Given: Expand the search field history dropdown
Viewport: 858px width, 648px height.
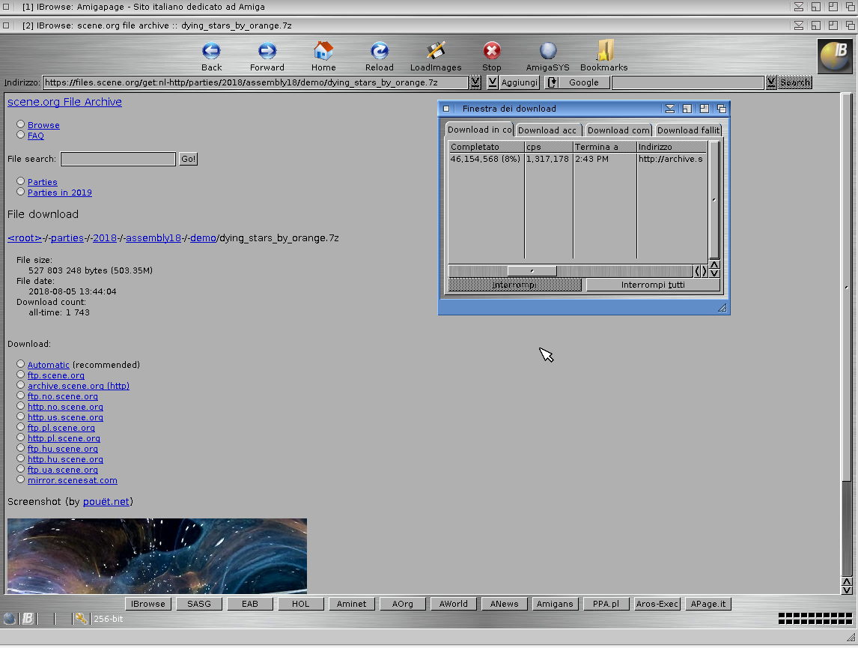Looking at the screenshot, I should click(771, 82).
